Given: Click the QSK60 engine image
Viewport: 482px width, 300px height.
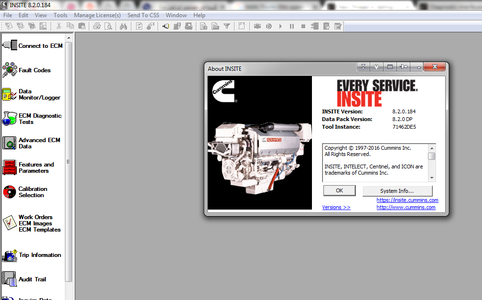Looking at the screenshot, I should click(260, 143).
